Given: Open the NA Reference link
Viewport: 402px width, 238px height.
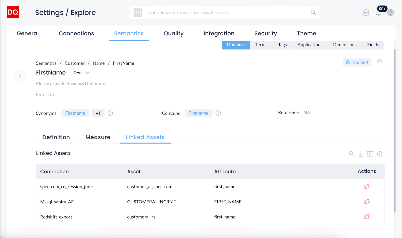Looking at the screenshot, I should (307, 112).
